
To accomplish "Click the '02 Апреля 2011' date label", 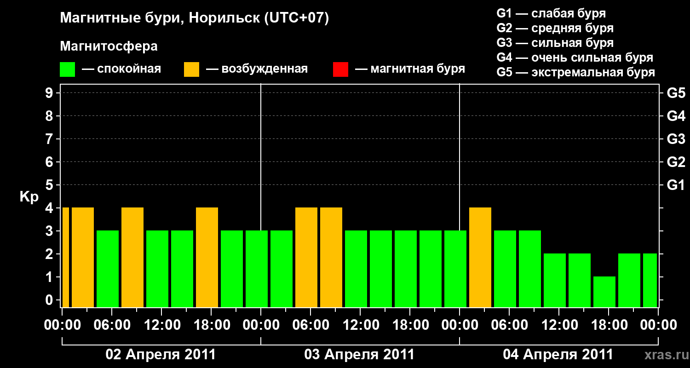I will tap(161, 355).
